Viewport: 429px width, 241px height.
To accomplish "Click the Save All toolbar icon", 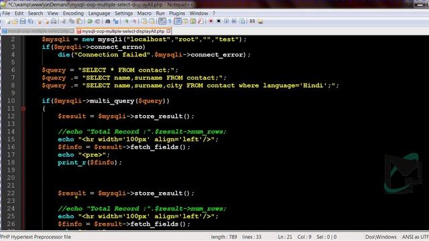I will [x=30, y=21].
